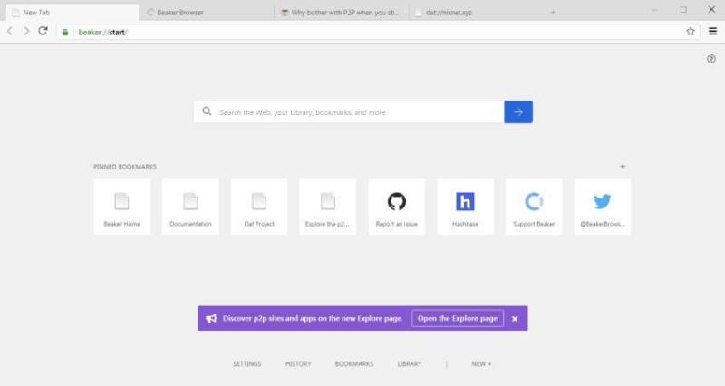The height and width of the screenshot is (386, 725).
Task: Add a pinned bookmark with the plus icon
Action: [623, 167]
